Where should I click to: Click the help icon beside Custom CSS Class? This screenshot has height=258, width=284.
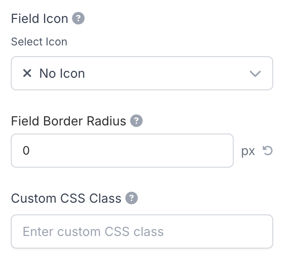pos(132,198)
